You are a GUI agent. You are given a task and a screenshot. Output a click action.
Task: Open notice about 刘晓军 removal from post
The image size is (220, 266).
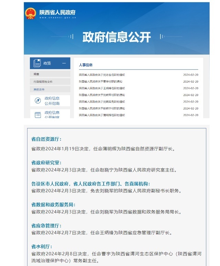click(x=102, y=102)
